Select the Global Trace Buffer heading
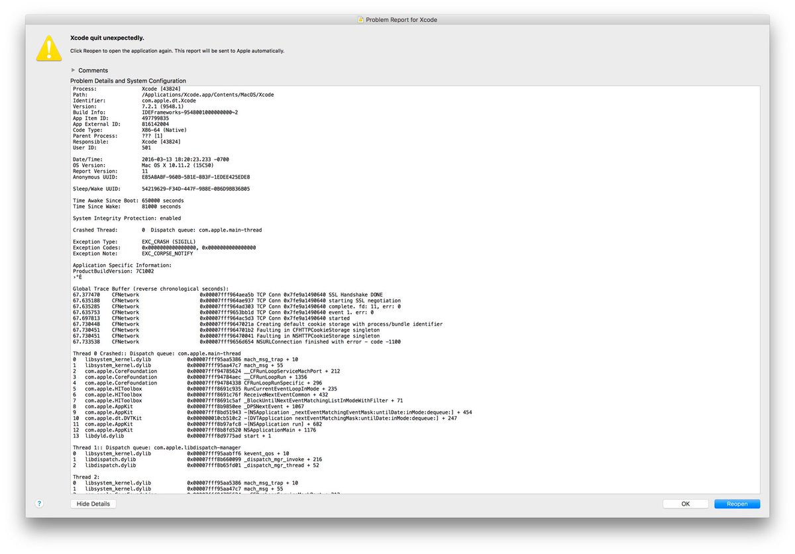Viewport: 795px width, 554px height. pos(152,289)
